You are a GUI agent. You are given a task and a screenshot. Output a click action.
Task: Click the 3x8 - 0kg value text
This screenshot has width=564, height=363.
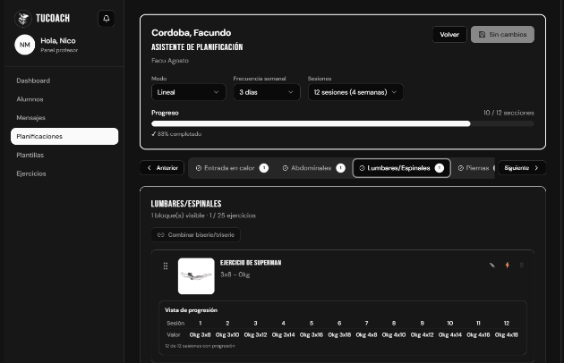point(235,274)
